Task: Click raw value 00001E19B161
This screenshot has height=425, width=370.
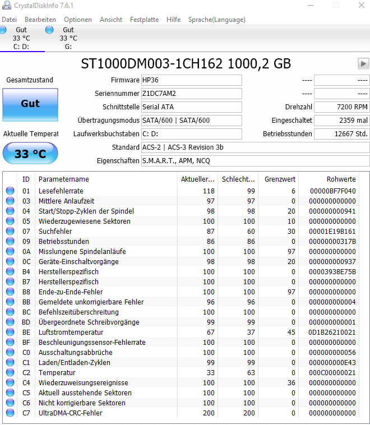Action: tap(332, 231)
